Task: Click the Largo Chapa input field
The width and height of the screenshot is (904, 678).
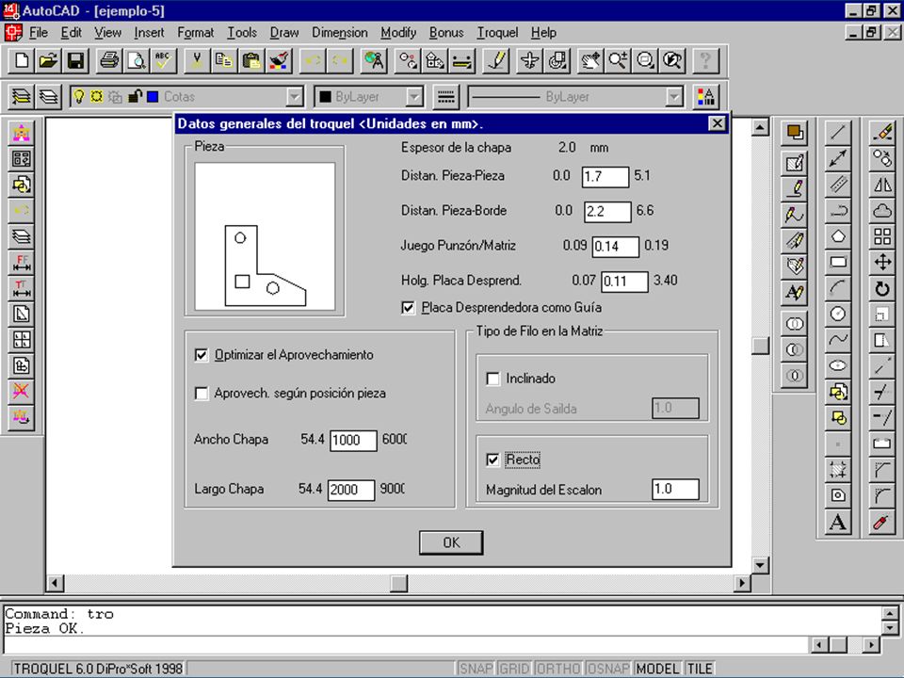Action: pyautogui.click(x=351, y=490)
